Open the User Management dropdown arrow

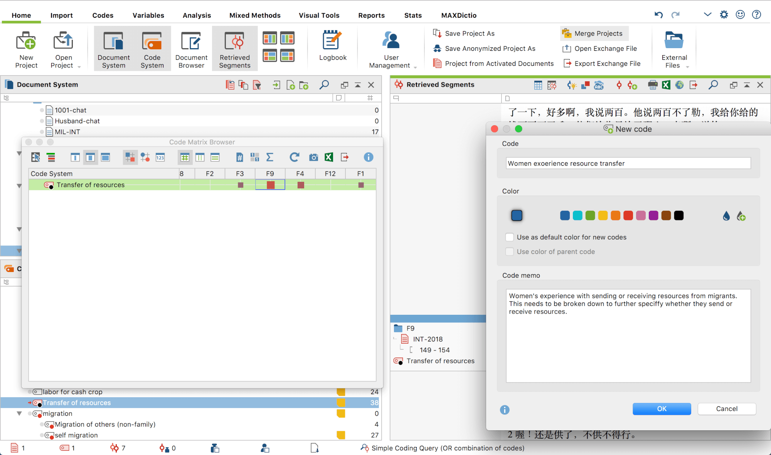tap(415, 67)
